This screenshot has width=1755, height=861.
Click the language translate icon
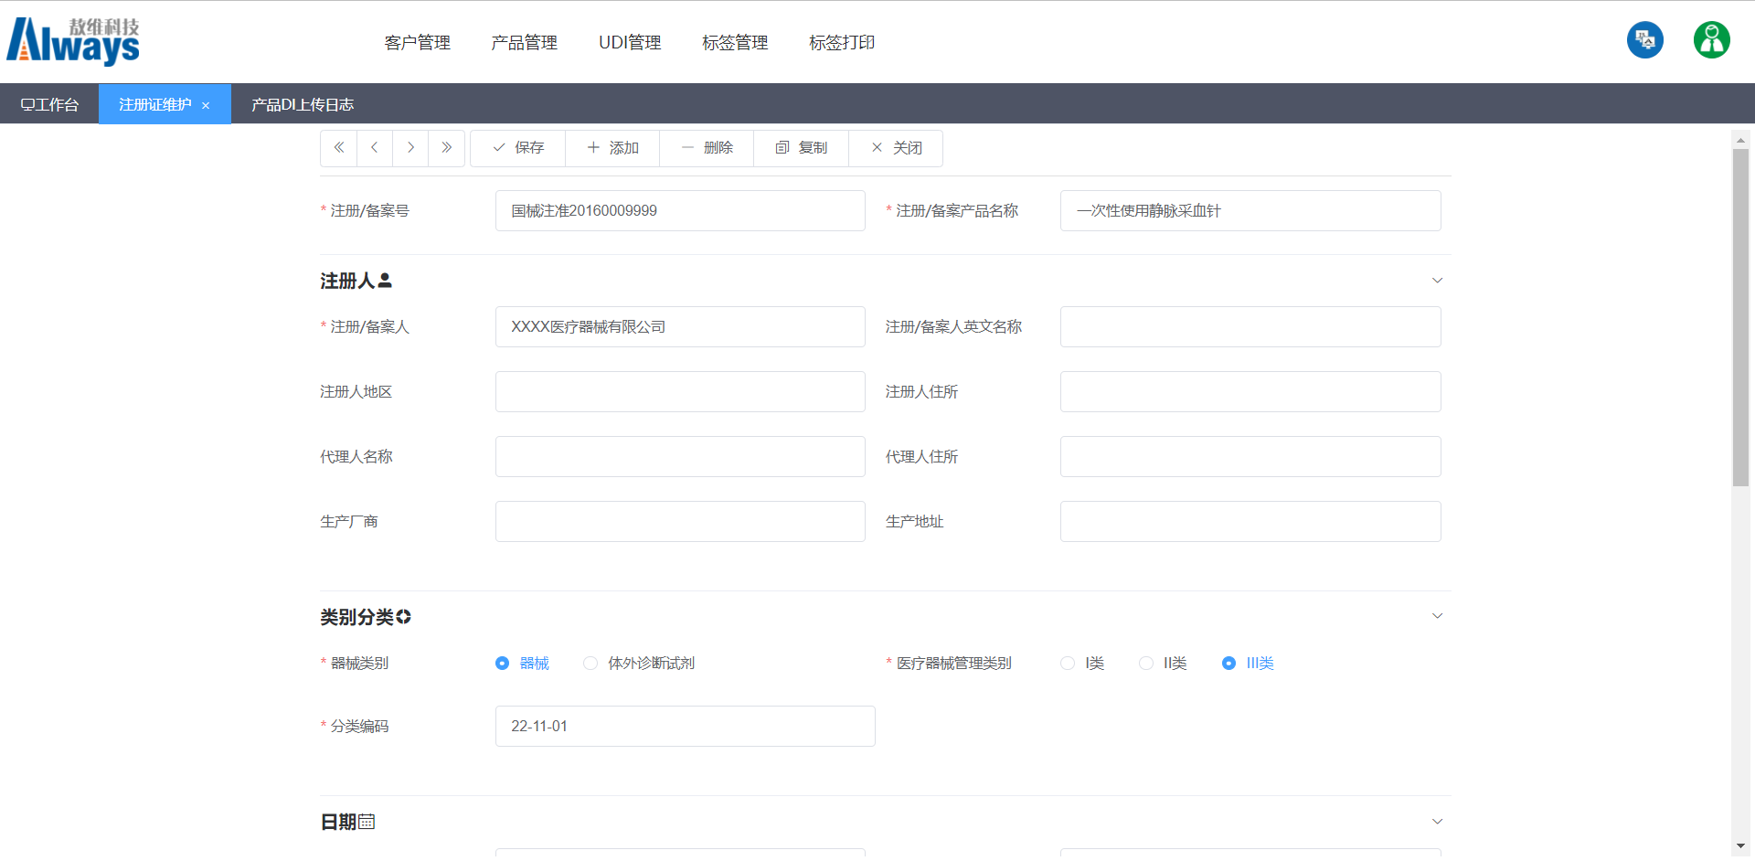tap(1644, 40)
